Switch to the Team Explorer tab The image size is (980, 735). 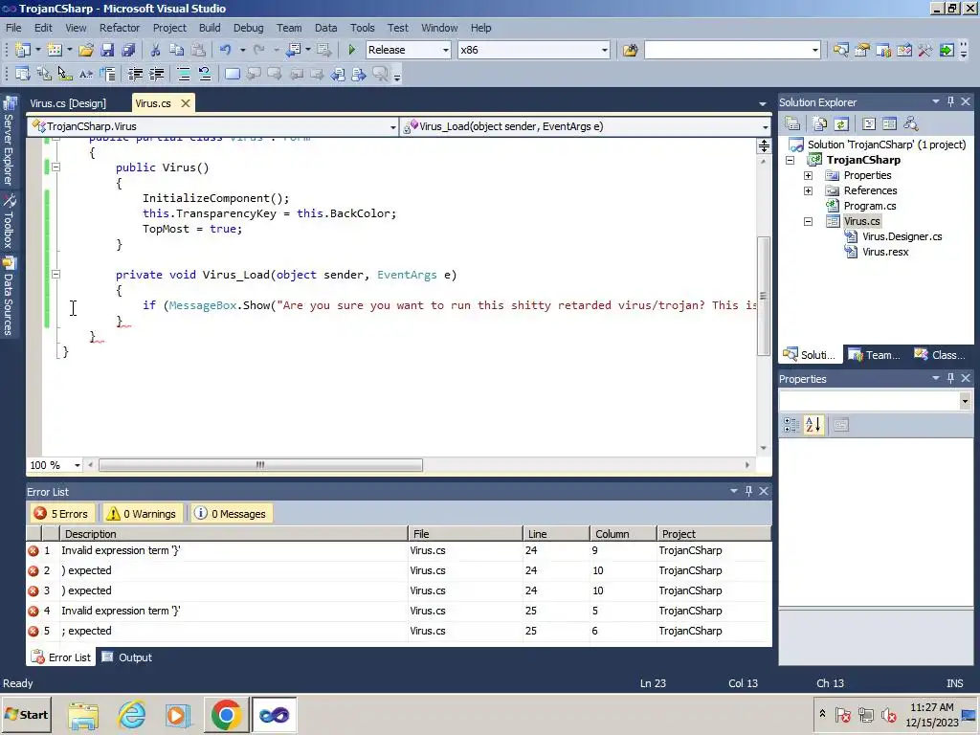point(876,355)
